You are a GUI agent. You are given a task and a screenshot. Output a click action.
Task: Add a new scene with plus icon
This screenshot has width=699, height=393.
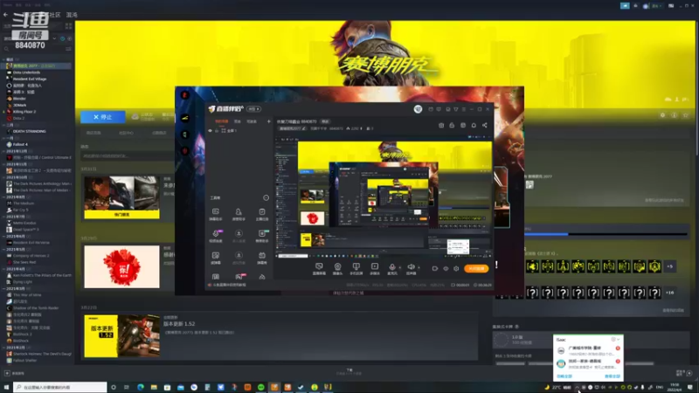pos(269,121)
